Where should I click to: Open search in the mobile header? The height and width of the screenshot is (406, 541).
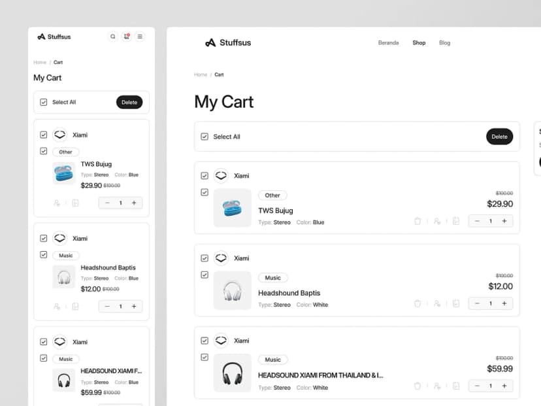pos(113,37)
